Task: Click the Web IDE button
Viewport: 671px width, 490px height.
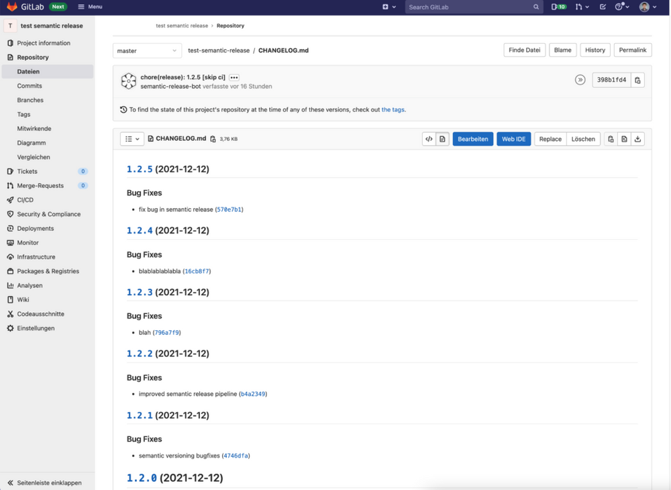Action: (x=514, y=138)
